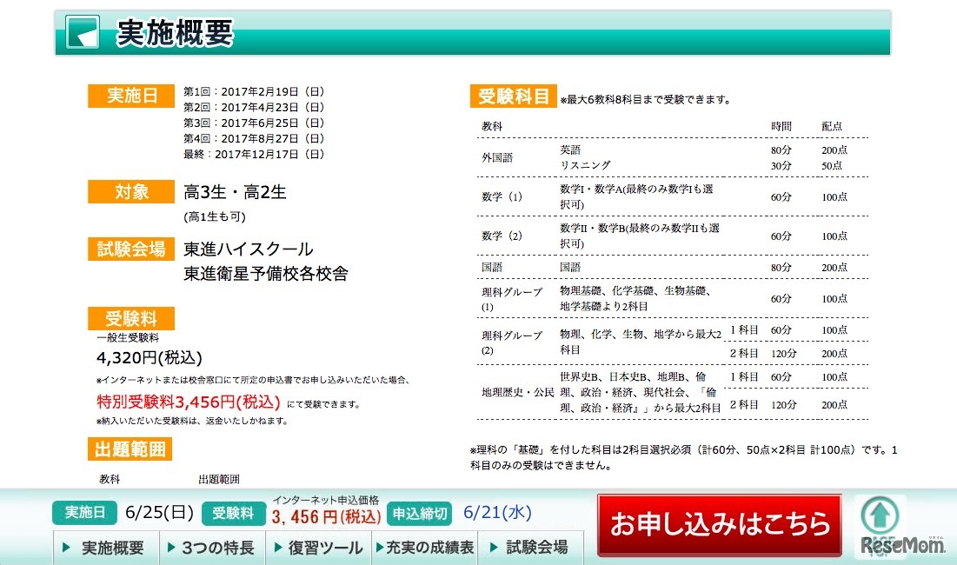Screen dimensions: 957x565
Task: Click the インターネット申込価格 label
Action: coord(326,500)
